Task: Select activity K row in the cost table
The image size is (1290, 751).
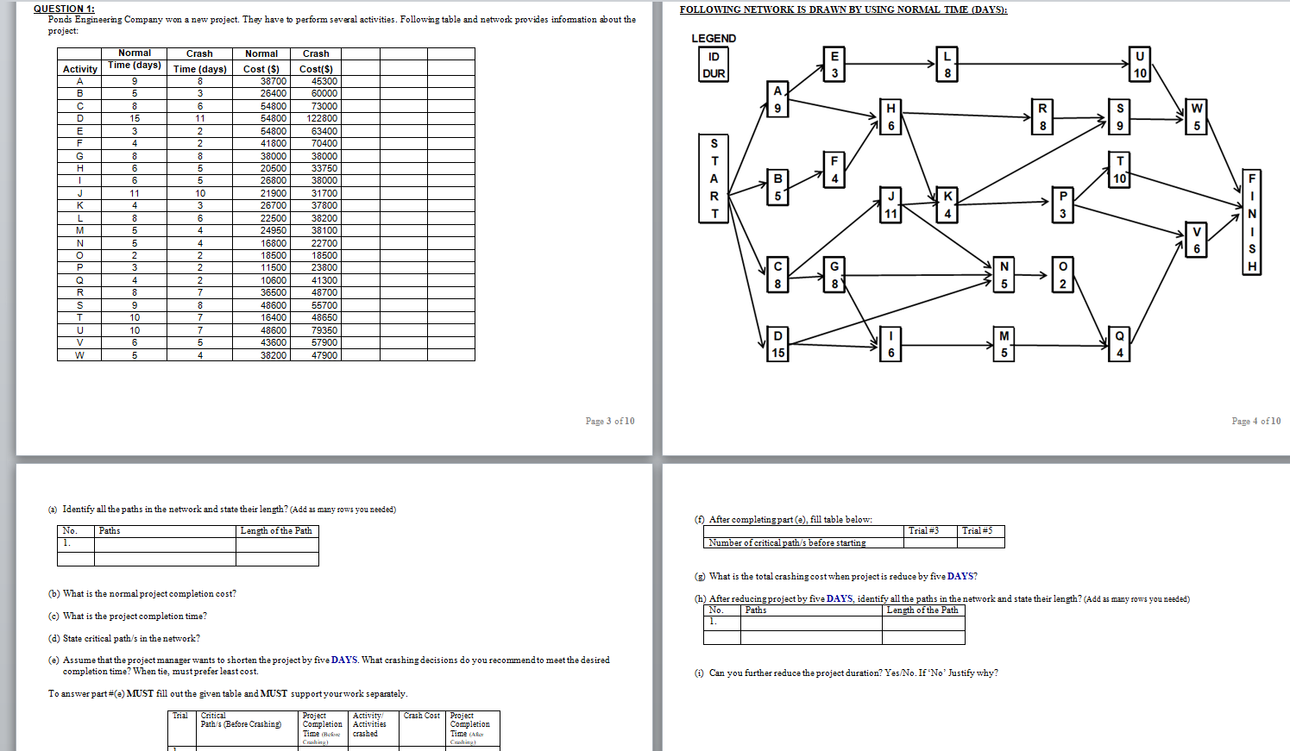Action: pos(79,205)
